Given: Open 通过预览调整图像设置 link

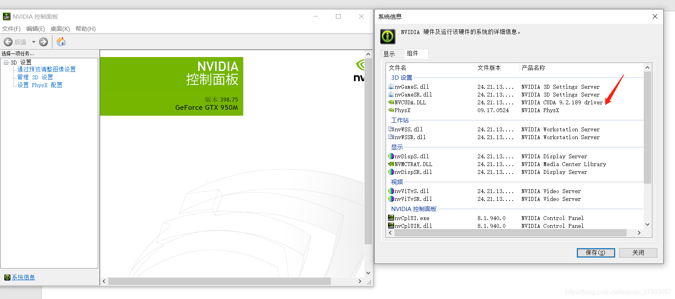Looking at the screenshot, I should coord(47,69).
